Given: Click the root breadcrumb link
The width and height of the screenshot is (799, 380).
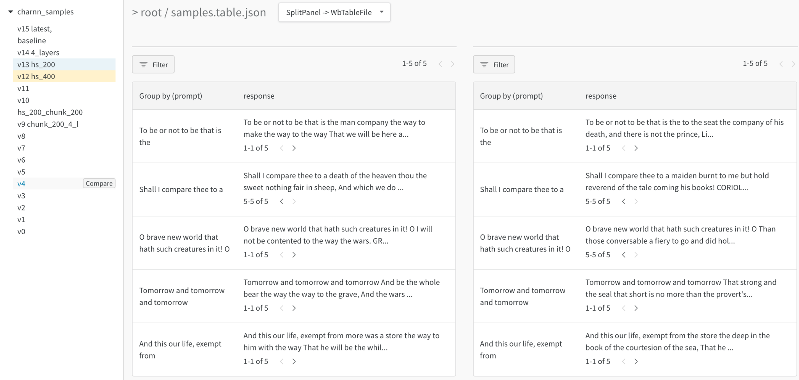Looking at the screenshot, I should click(151, 12).
